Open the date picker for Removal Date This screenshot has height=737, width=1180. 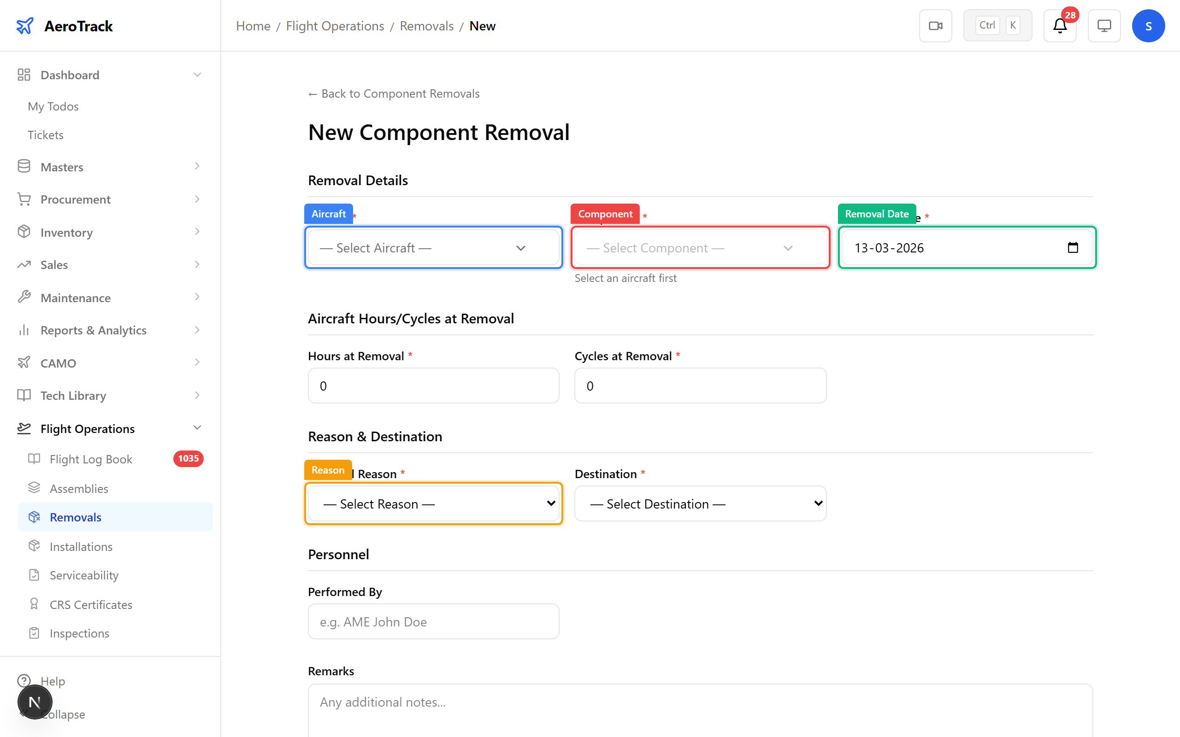click(x=1072, y=247)
